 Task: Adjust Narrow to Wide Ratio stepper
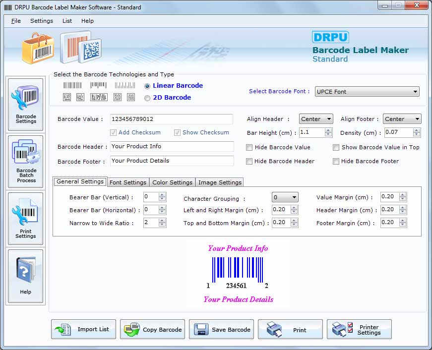(x=162, y=223)
